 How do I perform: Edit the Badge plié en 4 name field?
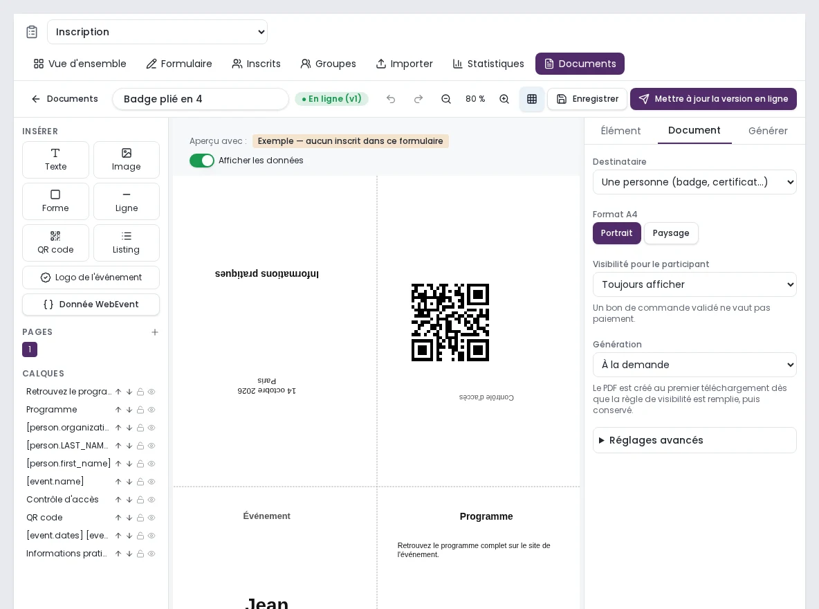[x=201, y=99]
